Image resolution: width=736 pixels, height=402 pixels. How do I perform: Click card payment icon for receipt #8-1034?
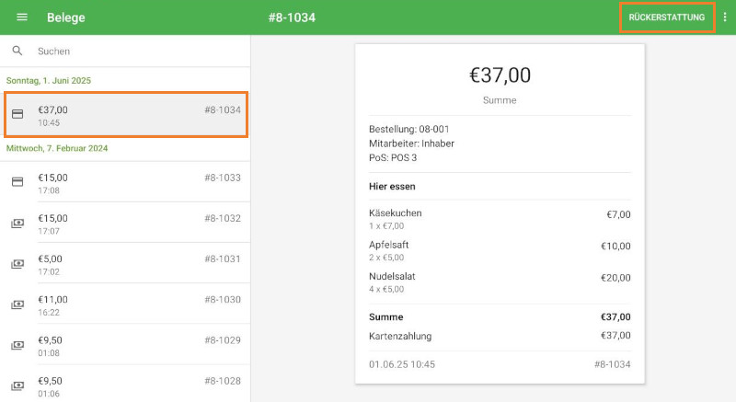17,114
